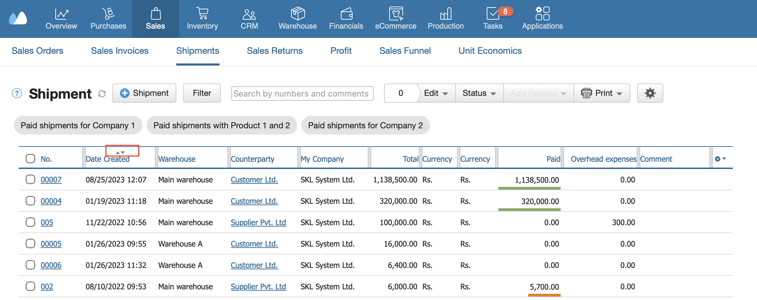
Task: Open the Inventory cart icon
Action: pyautogui.click(x=202, y=14)
